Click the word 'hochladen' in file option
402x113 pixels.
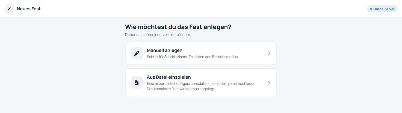pyautogui.click(x=247, y=84)
